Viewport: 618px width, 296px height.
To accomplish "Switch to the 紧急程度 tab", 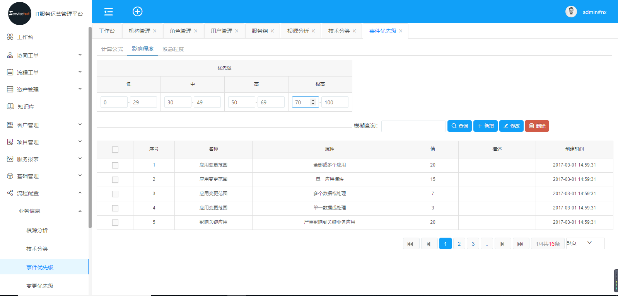I will 173,49.
